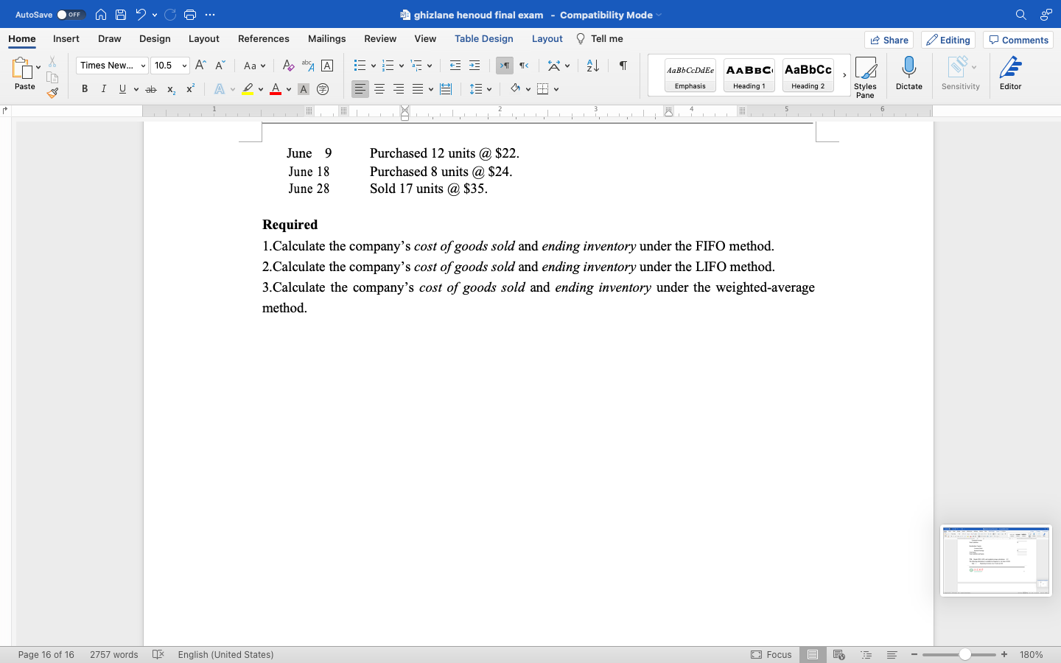Expand the line spacing options
The height and width of the screenshot is (663, 1061).
489,89
